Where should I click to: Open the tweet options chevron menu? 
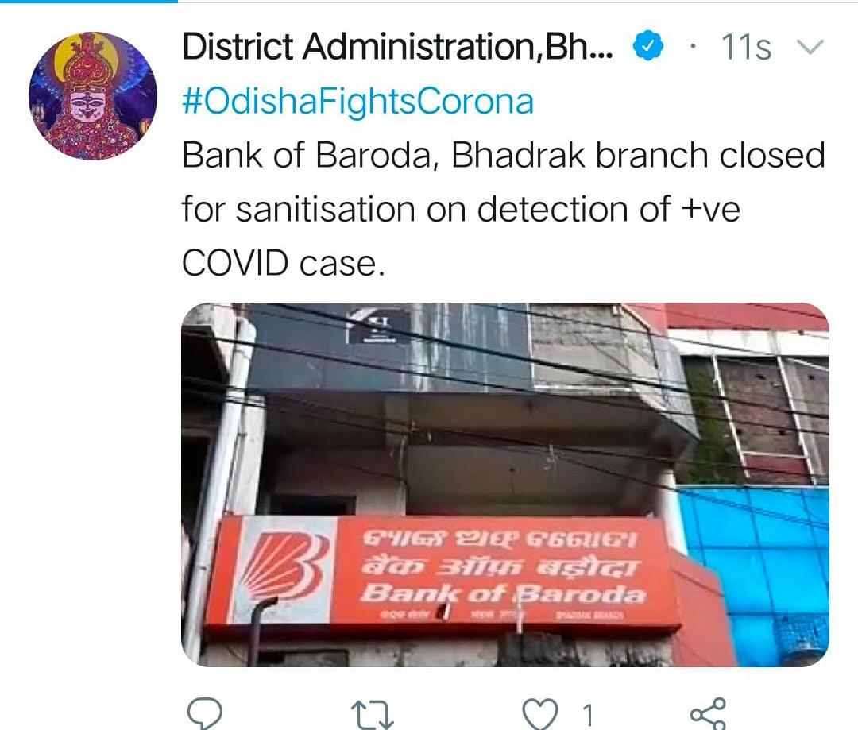[x=810, y=48]
